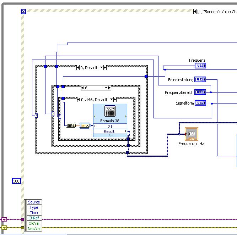This screenshot has width=237, height=235.
Task: Click the innermost case selector question-mark terminal
Action: coord(60,117)
